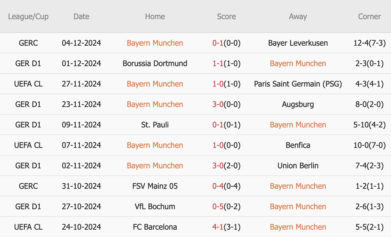Select the Home column header
Screen dimensions: 391x237
(155, 17)
